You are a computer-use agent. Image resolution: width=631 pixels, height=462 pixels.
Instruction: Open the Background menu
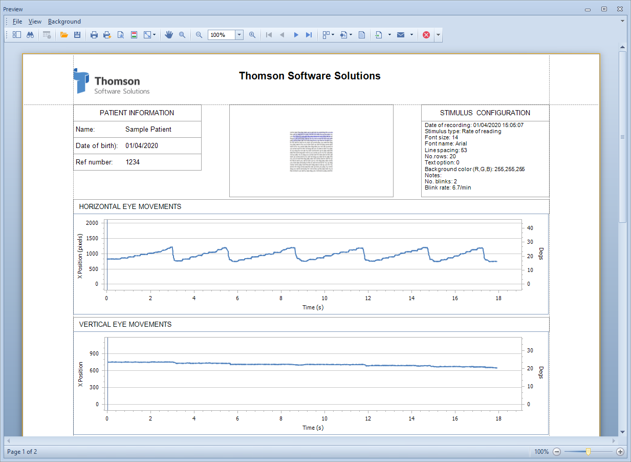tap(64, 22)
